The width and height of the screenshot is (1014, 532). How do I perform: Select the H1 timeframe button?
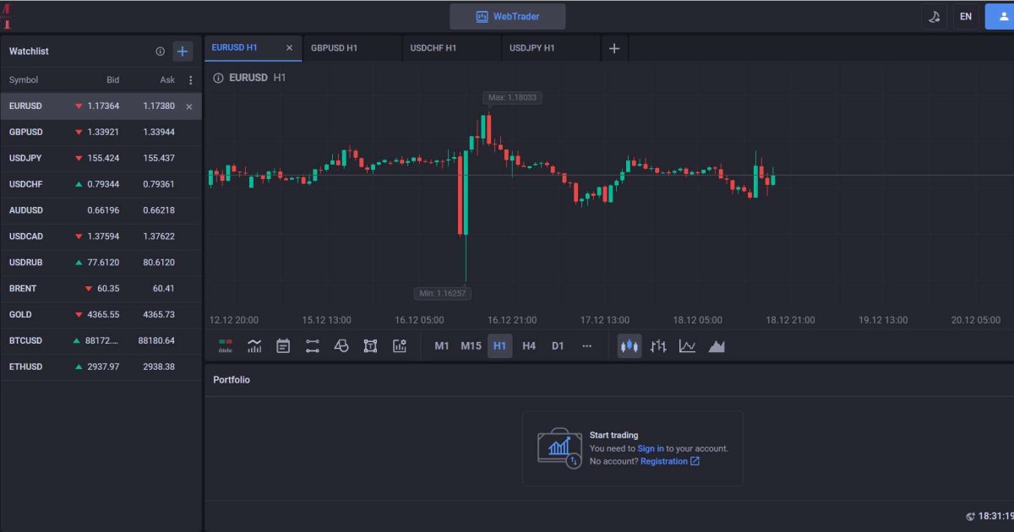(x=500, y=346)
